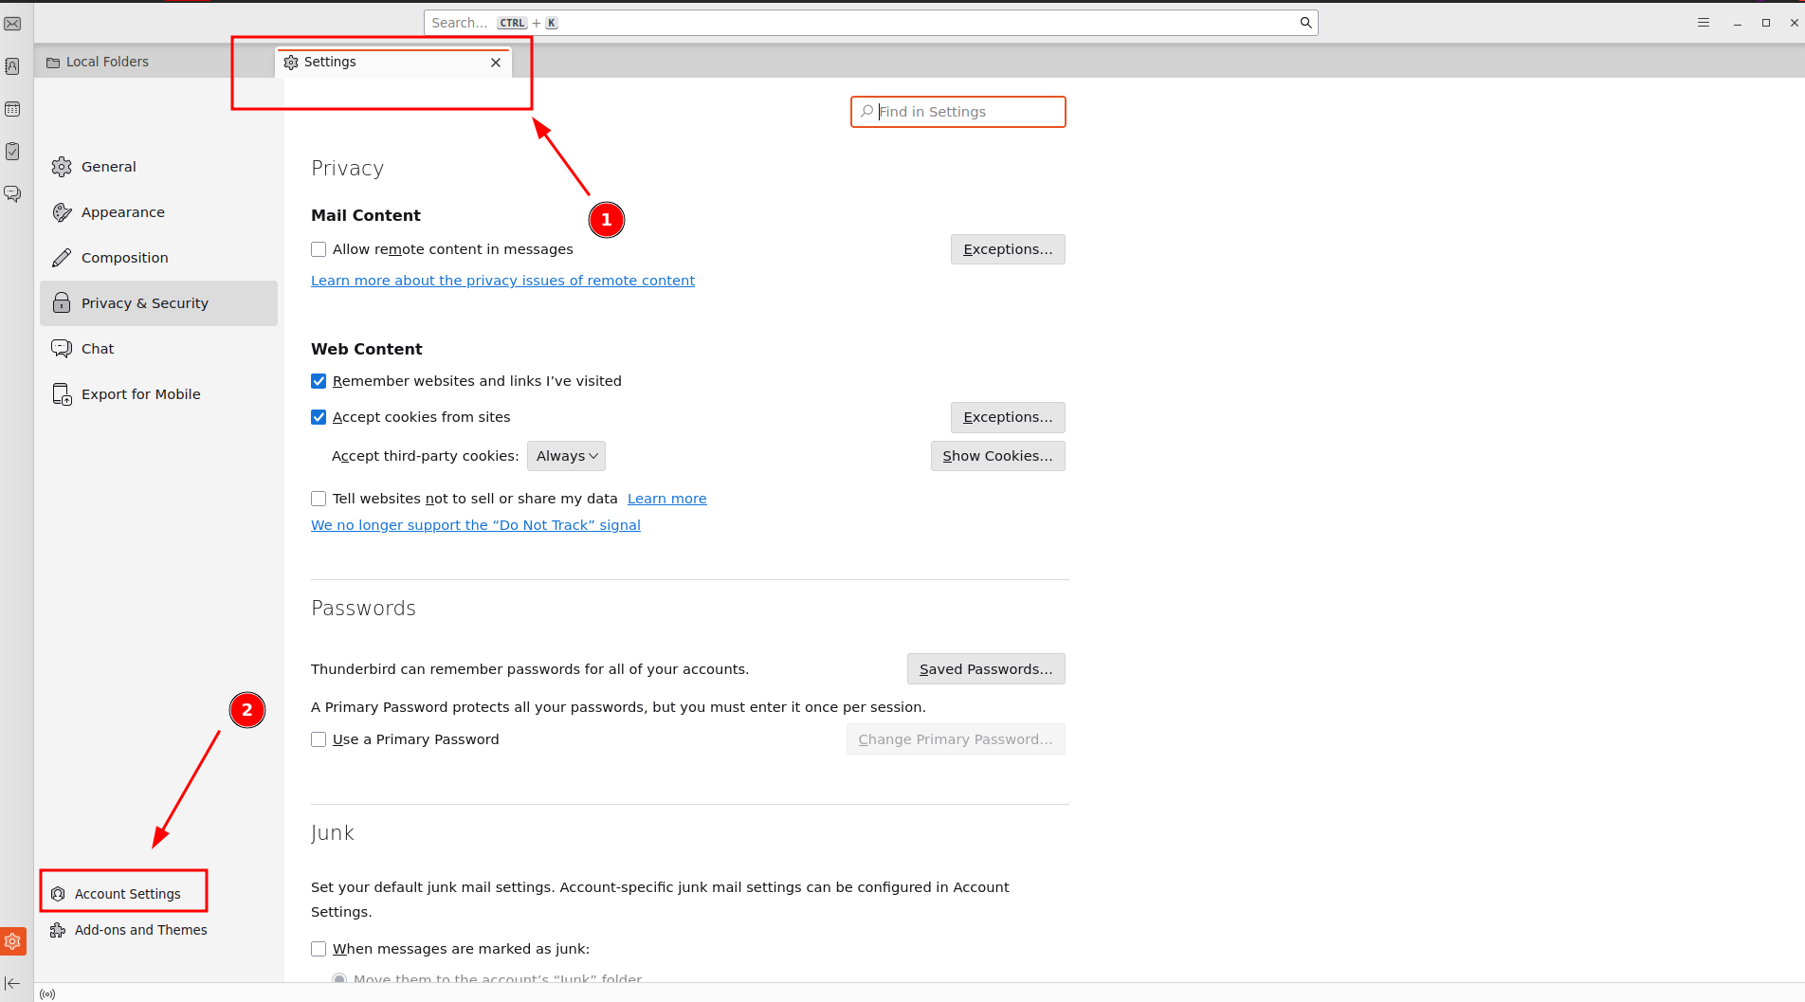The height and width of the screenshot is (1002, 1805).
Task: Open Learn more link about data sharing
Action: tap(667, 499)
